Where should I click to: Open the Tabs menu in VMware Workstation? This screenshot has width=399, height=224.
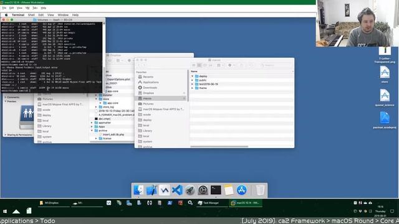(x=35, y=8)
